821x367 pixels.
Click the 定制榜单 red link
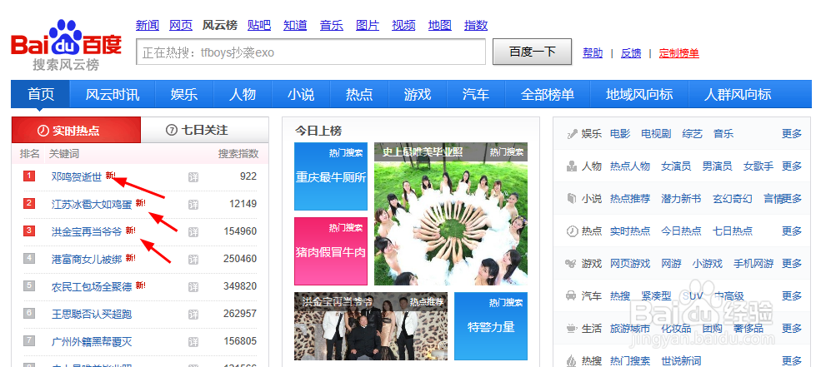[x=679, y=52]
